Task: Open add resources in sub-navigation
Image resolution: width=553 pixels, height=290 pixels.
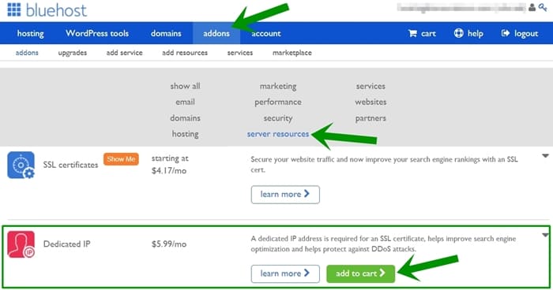Action: coord(185,53)
